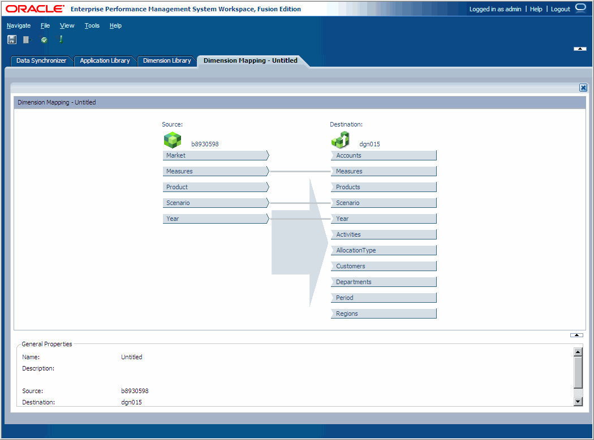The width and height of the screenshot is (594, 440).
Task: Select the source Product dimension
Action: [x=216, y=188]
